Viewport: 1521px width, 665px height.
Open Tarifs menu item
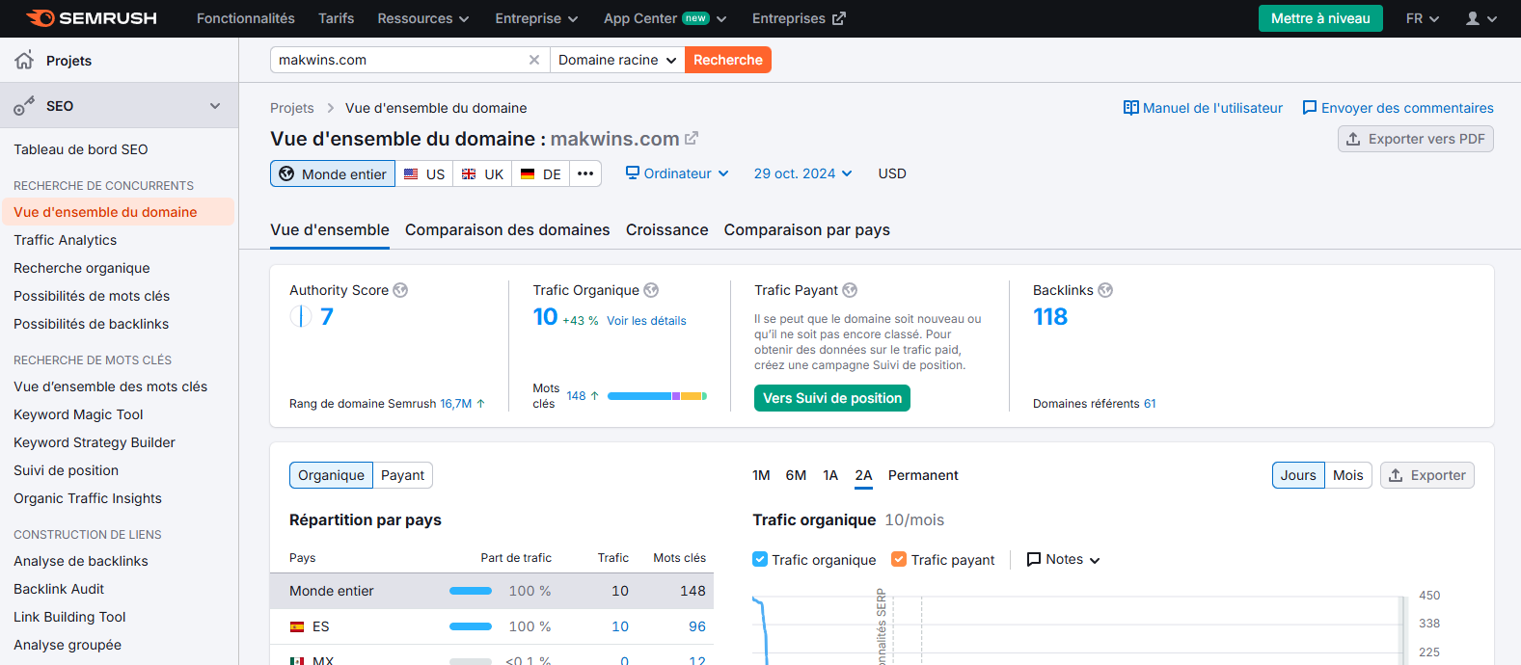point(336,18)
